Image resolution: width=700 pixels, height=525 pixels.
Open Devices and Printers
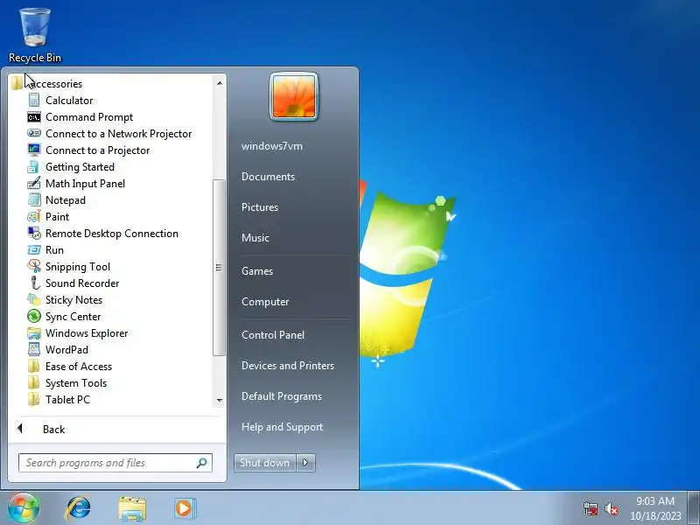(288, 366)
